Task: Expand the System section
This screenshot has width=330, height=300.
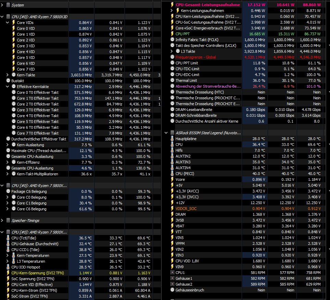Action: pos(2,5)
